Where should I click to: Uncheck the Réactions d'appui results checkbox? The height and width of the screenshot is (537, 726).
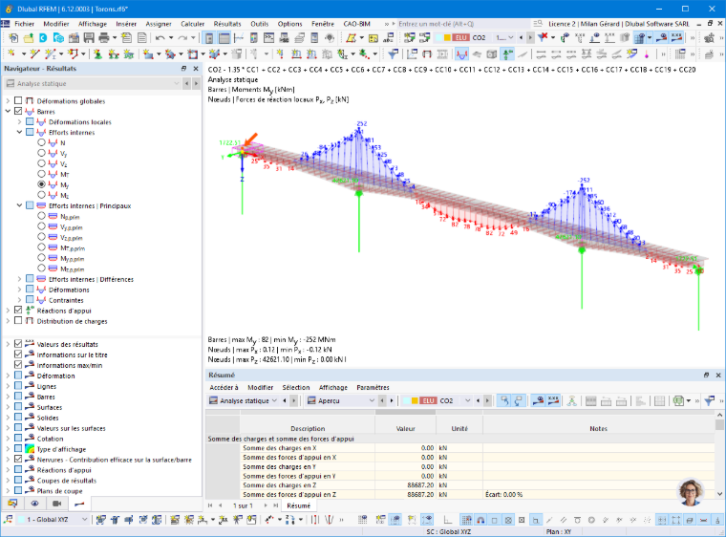(18, 310)
